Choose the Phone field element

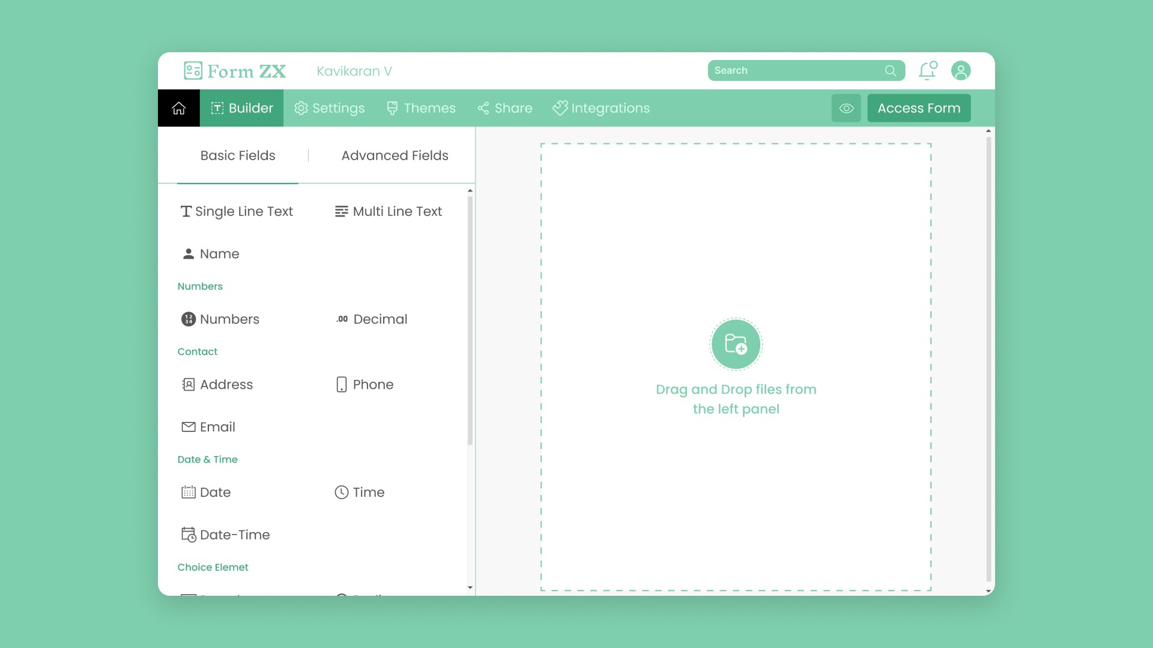click(x=364, y=385)
